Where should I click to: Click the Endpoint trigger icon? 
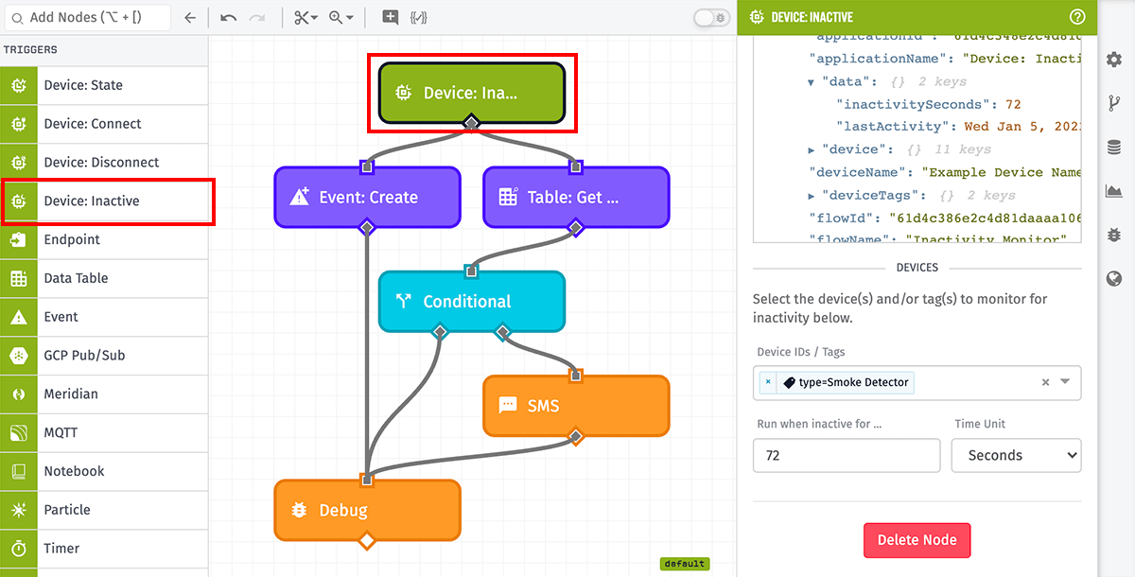point(19,240)
